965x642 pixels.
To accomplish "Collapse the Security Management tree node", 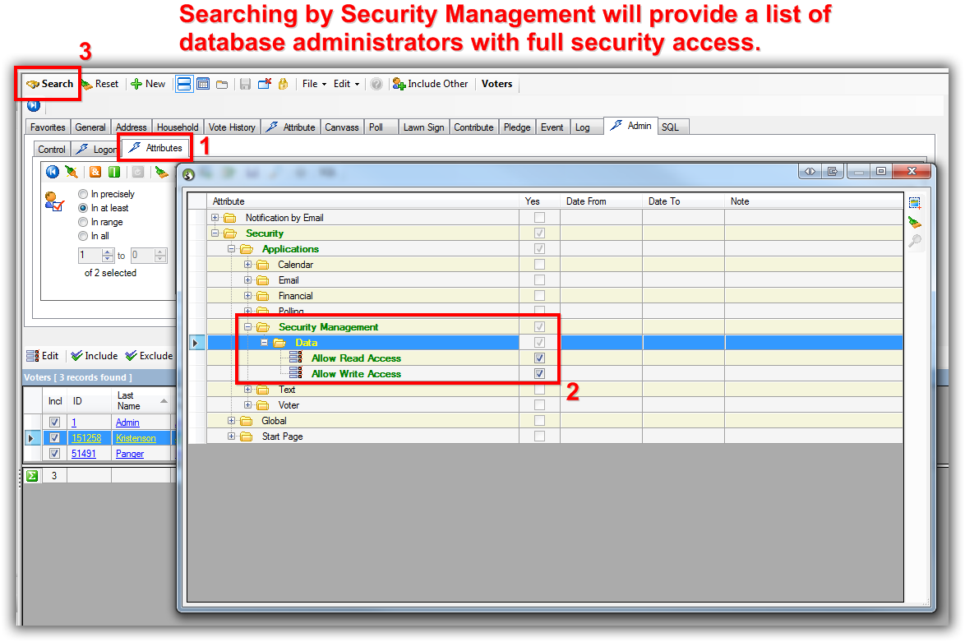I will [248, 327].
